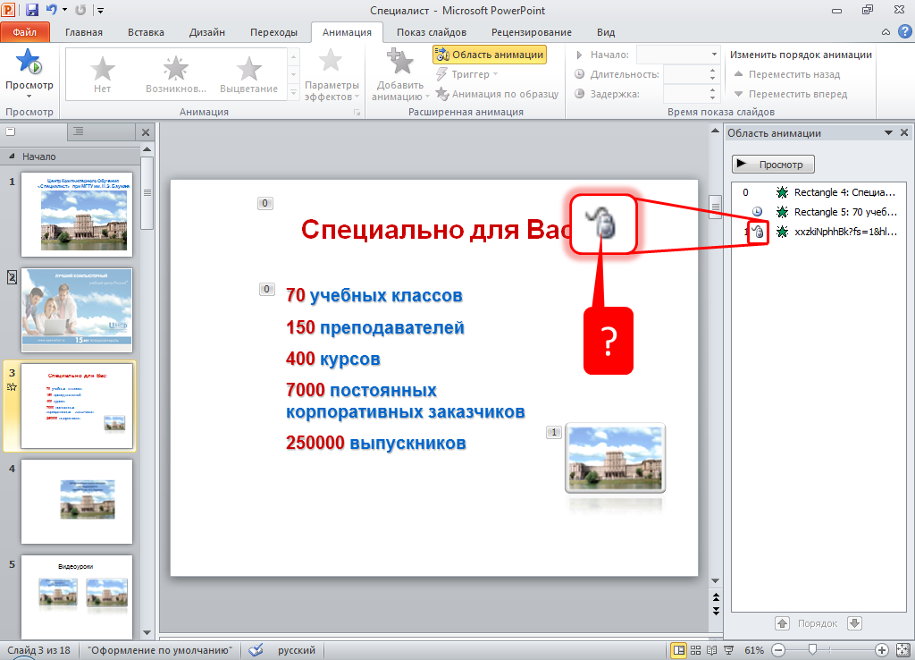Collapse the Начало section in slide panel
Screen dimensions: 915x660
coord(13,156)
